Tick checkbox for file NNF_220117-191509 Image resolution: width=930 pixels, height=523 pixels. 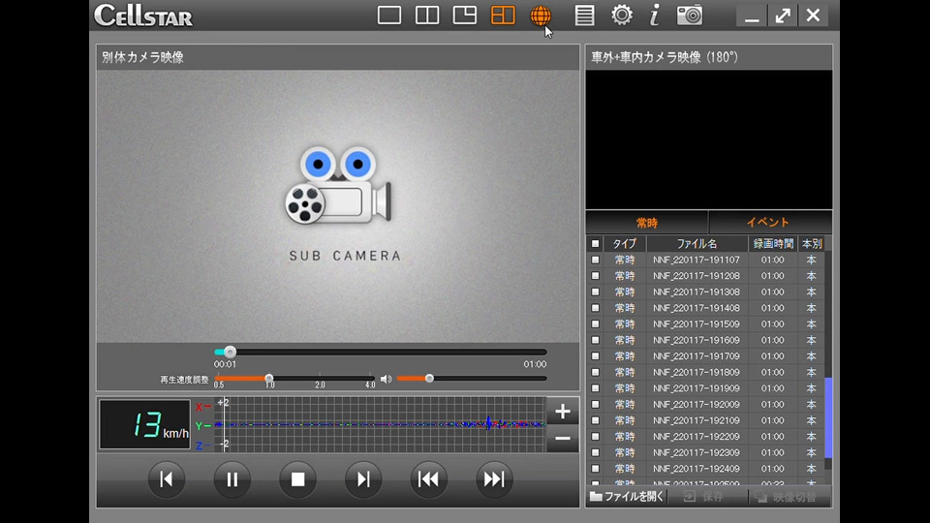[x=595, y=324]
